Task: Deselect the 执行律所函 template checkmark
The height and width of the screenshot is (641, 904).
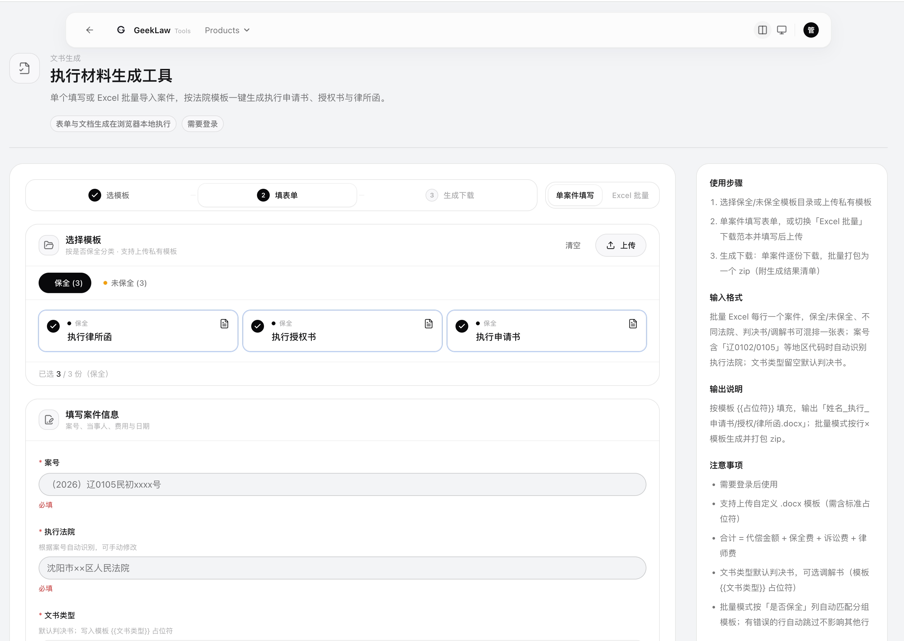Action: (53, 326)
